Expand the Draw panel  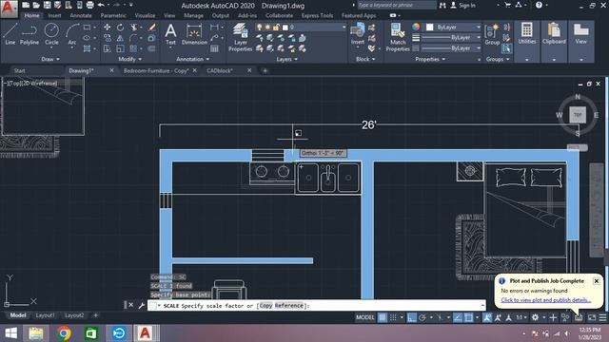click(x=50, y=59)
